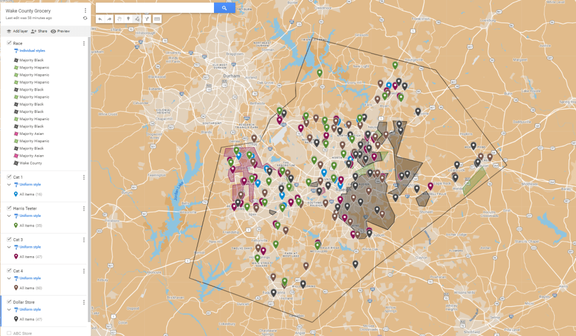The width and height of the screenshot is (576, 336).
Task: Enable the ABC Store layer checkbox
Action: [x=9, y=333]
